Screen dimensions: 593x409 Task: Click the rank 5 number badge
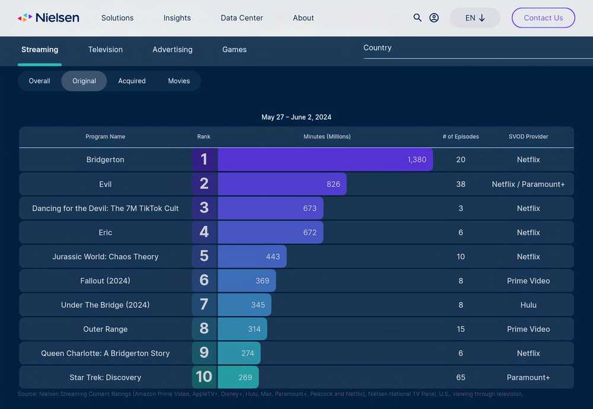point(204,256)
